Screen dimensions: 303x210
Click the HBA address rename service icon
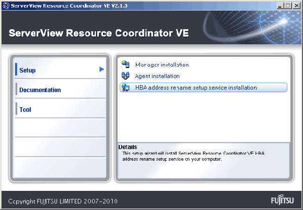pos(126,88)
